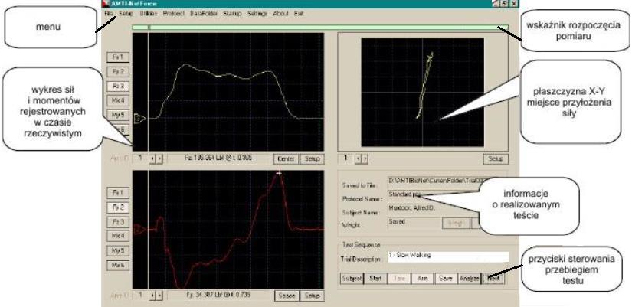Viewport: 632px width, 307px height.
Task: Click lower graph Fy readout text
Action: pyautogui.click(x=218, y=295)
